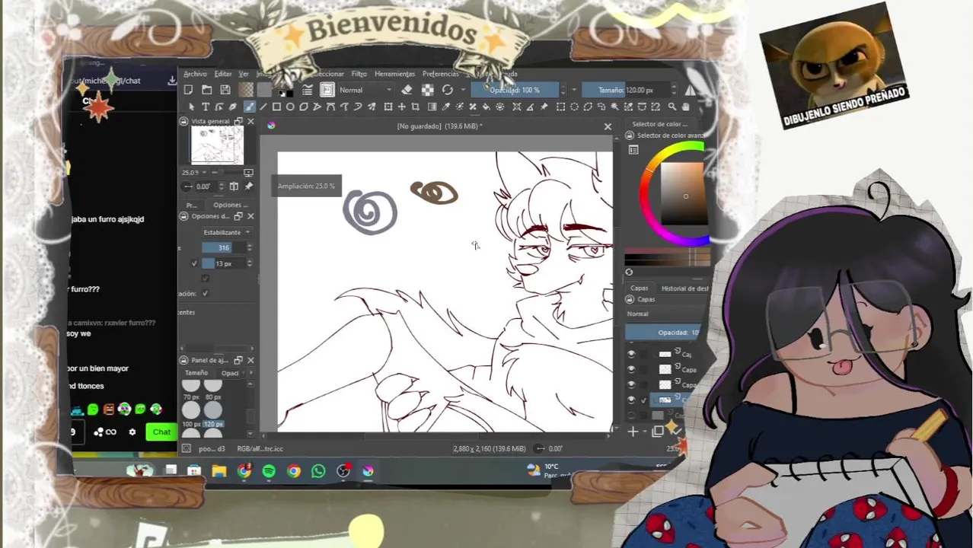
Task: Adjust the 316 distance slider
Action: [224, 247]
